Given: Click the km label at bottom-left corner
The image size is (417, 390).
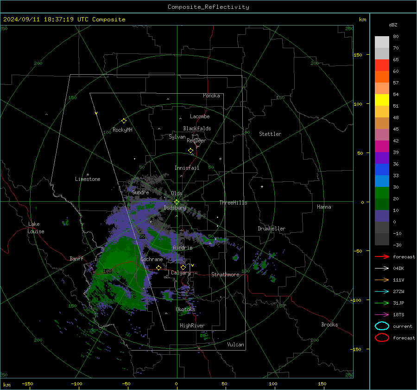Looking at the screenshot, I should click(x=6, y=385).
